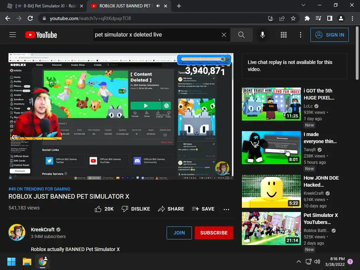The width and height of the screenshot is (360, 270).
Task: Open Pet Simulator X YouTubers thumbnail
Action: tap(271, 229)
